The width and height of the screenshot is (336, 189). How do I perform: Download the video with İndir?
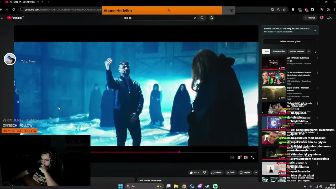coord(230,172)
